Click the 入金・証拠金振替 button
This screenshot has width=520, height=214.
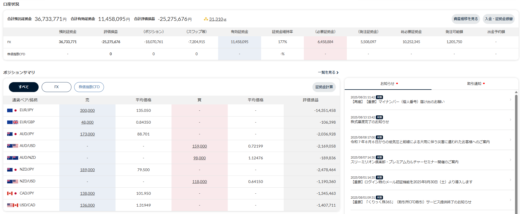[x=499, y=19]
